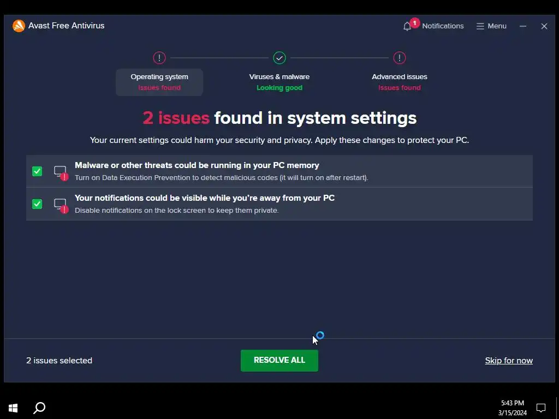Click 'Disable notifications on the lock screen' text
Screen dimensions: 559x419
click(x=176, y=210)
